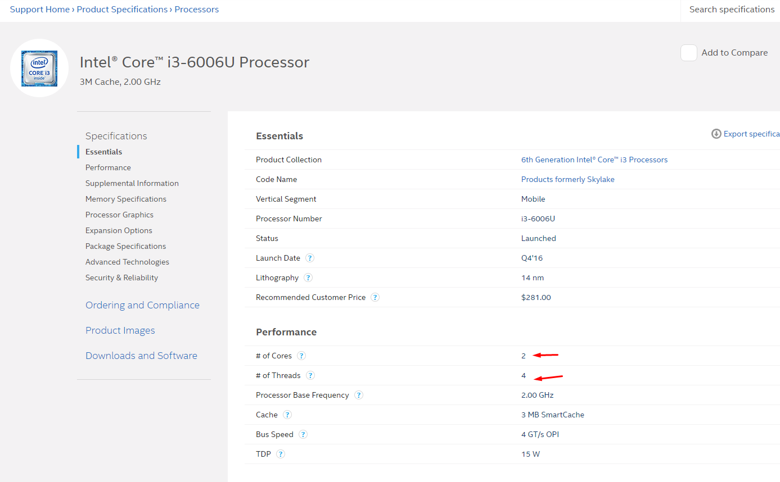Click help icon next to Bus Speed
780x482 pixels.
coord(303,434)
